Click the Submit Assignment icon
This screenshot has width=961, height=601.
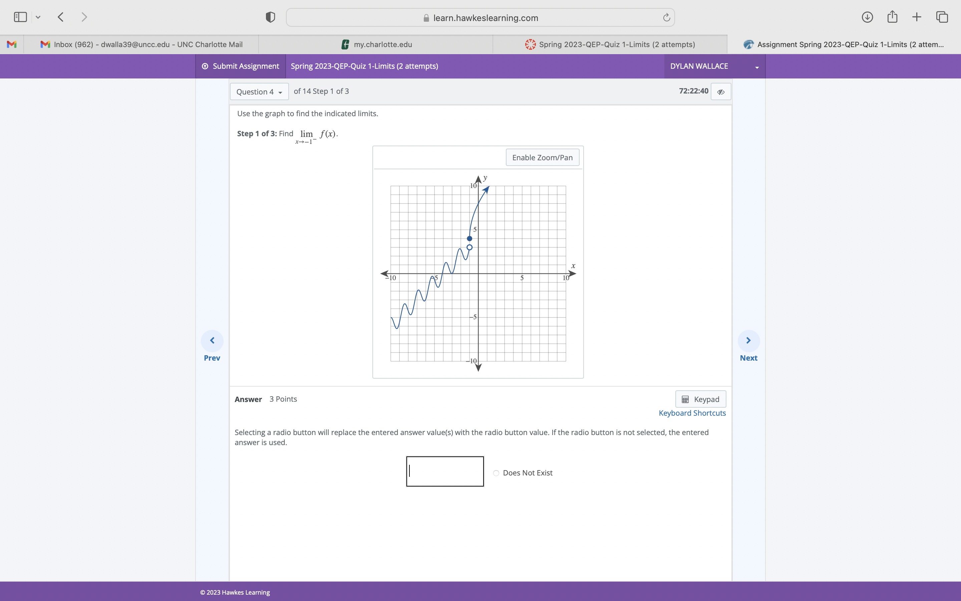205,66
